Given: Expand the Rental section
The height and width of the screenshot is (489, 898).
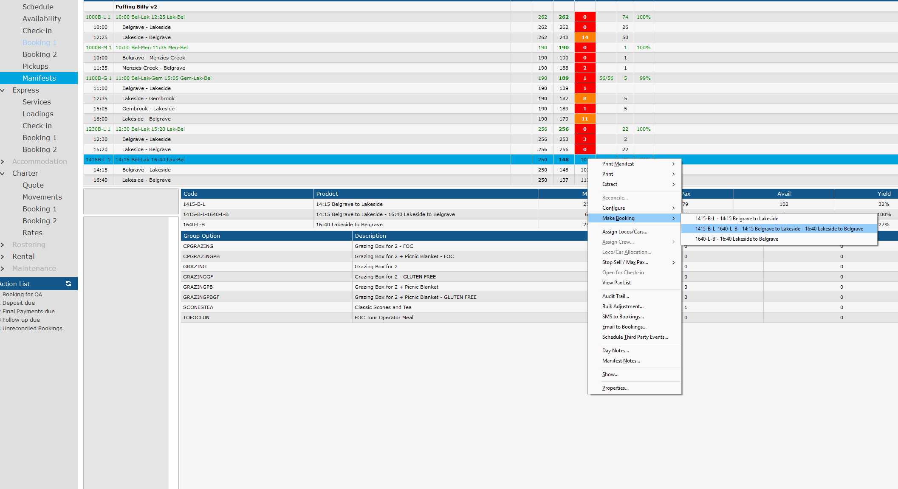Looking at the screenshot, I should pyautogui.click(x=3, y=256).
